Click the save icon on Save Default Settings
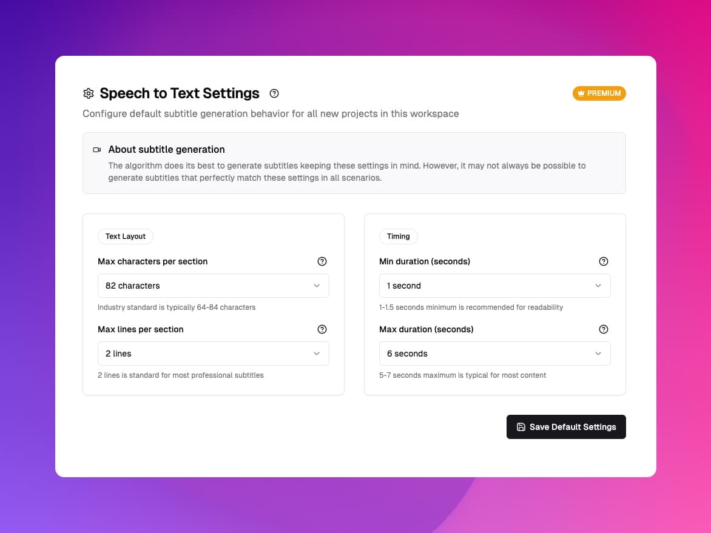This screenshot has height=533, width=711. [x=521, y=427]
